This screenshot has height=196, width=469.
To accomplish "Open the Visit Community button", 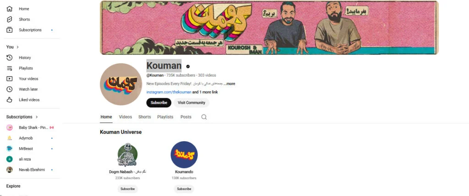I will 191,103.
